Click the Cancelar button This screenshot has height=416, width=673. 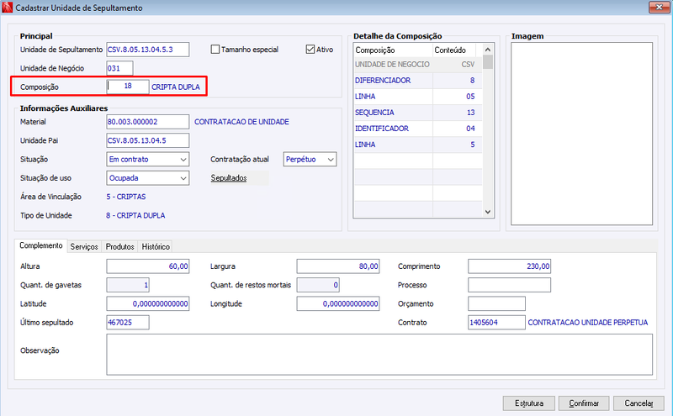[x=639, y=403]
